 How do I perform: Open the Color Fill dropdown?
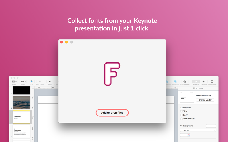click(x=198, y=130)
